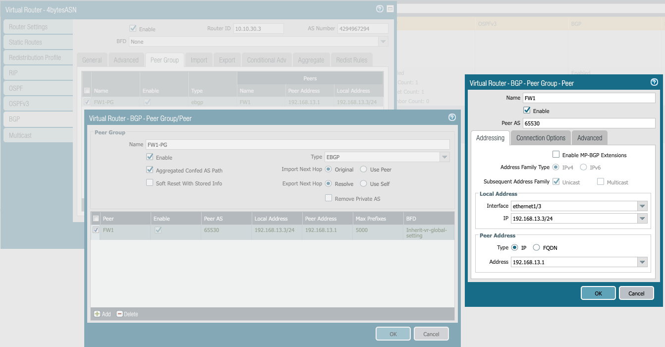
Task: Open the Advanced tab in Peer dialog
Action: [x=589, y=138]
